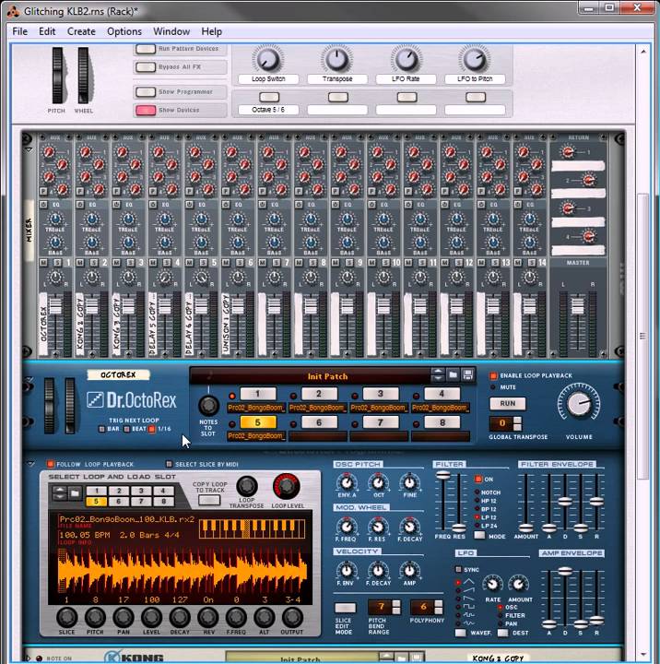Click the filter FREQ slider handle
Image resolution: width=660 pixels, height=664 pixels.
[442, 476]
